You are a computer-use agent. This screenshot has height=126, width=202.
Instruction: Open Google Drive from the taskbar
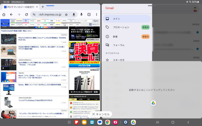[x=133, y=122]
